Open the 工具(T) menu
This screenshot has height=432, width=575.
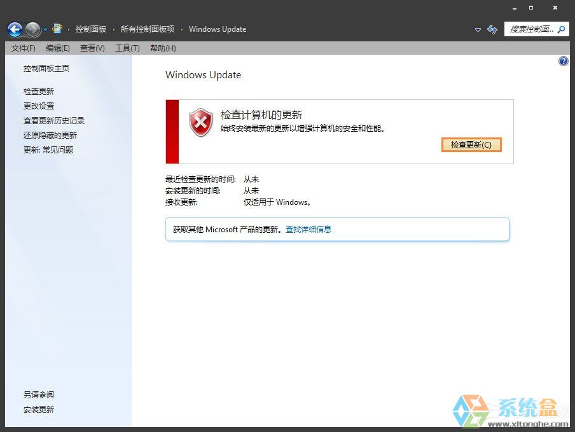tap(127, 48)
